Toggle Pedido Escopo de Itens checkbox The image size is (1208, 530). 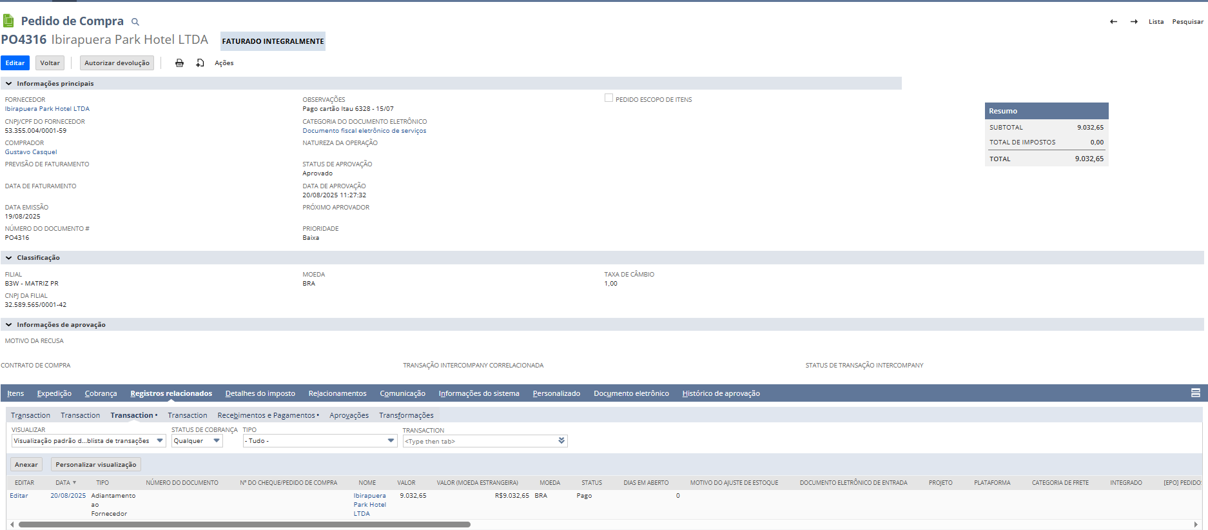click(x=609, y=98)
